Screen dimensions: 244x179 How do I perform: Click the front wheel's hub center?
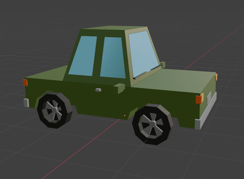(x=153, y=124)
